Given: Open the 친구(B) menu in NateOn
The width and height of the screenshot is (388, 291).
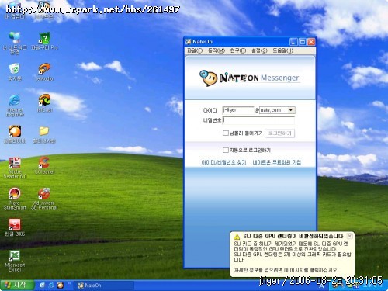Looking at the screenshot, I should click(x=238, y=50).
